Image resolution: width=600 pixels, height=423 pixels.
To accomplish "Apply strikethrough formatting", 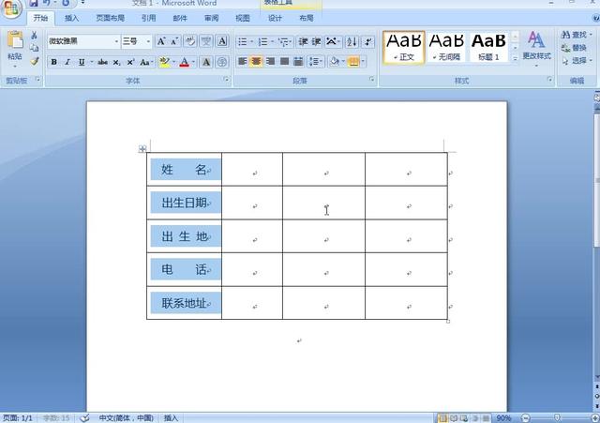I will 102,62.
